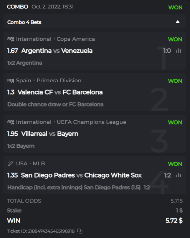Open San Diego Padres vs Chicago White Sox match

[x=81, y=175]
